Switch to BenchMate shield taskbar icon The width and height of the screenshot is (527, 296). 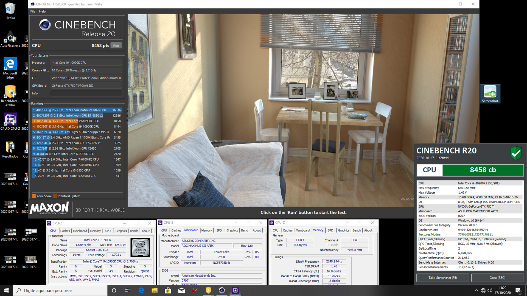pos(208,290)
